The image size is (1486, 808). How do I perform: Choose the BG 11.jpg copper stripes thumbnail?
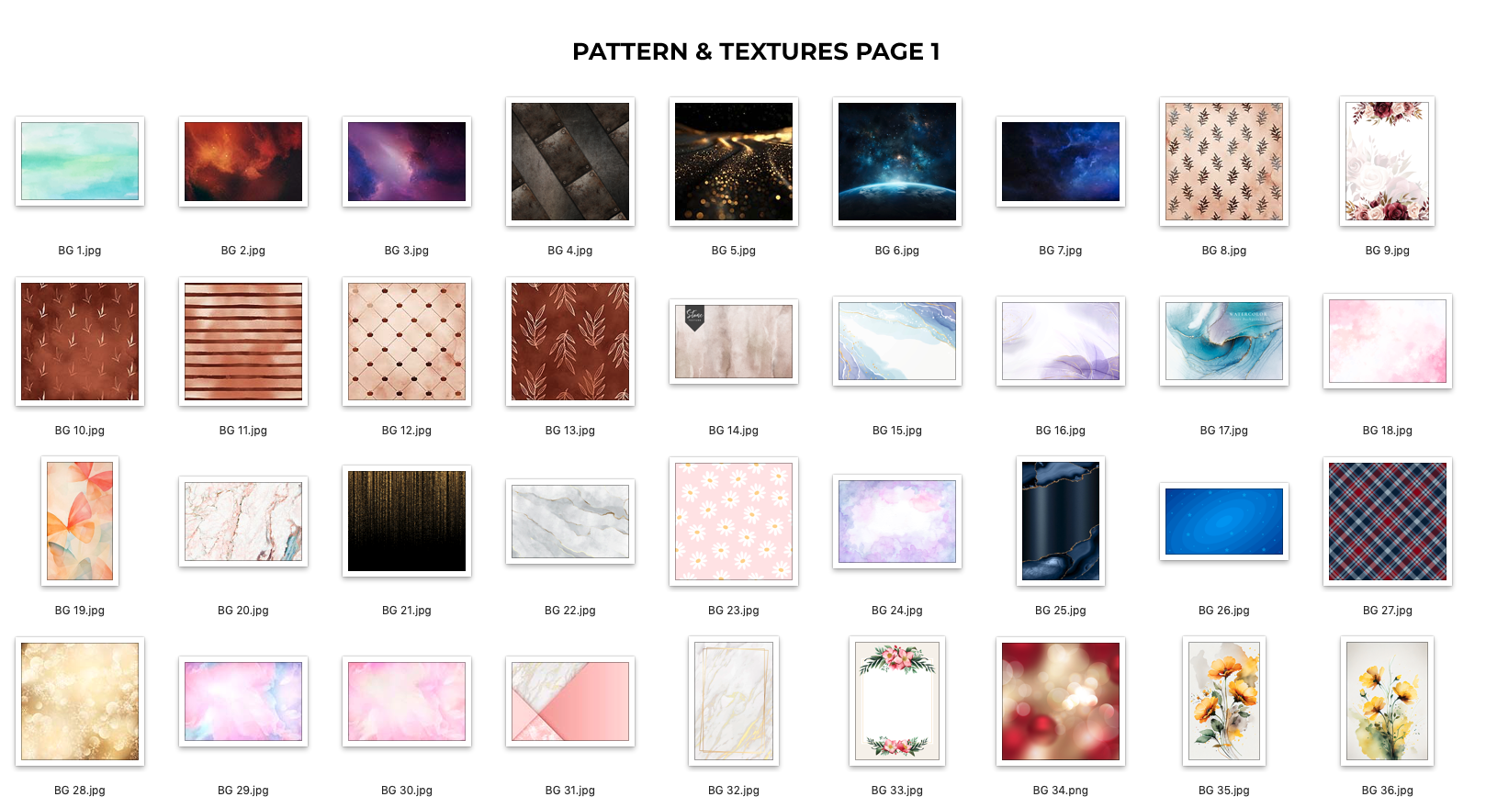point(243,342)
